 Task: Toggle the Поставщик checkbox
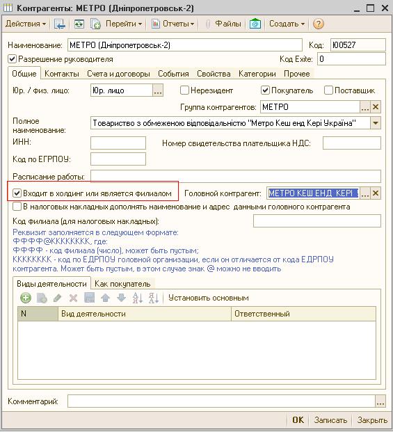tap(328, 90)
